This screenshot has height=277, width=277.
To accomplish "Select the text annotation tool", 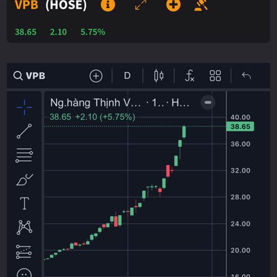I will [x=24, y=203].
